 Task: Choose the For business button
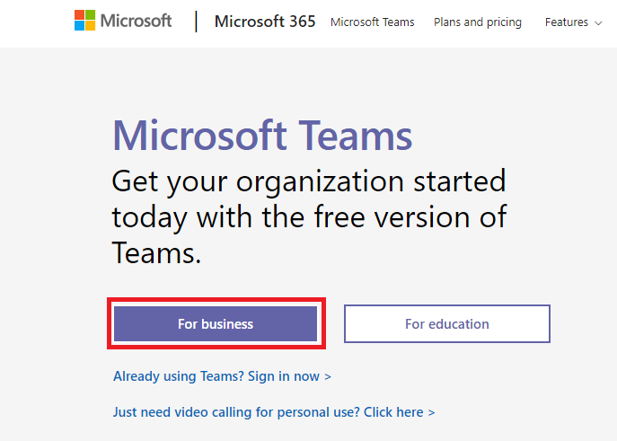[x=216, y=324]
